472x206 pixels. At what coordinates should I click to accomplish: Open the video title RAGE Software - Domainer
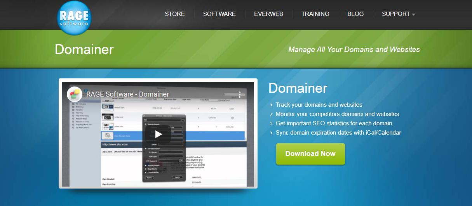(127, 94)
